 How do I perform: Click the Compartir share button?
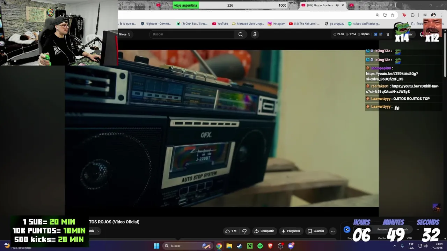264,231
